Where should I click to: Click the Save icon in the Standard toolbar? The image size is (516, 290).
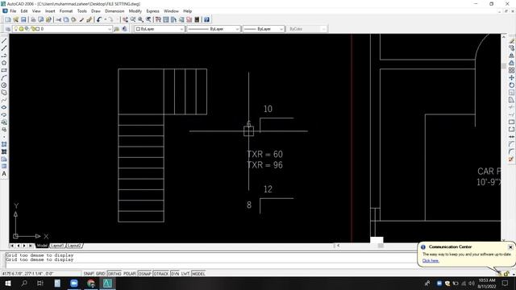(23, 19)
